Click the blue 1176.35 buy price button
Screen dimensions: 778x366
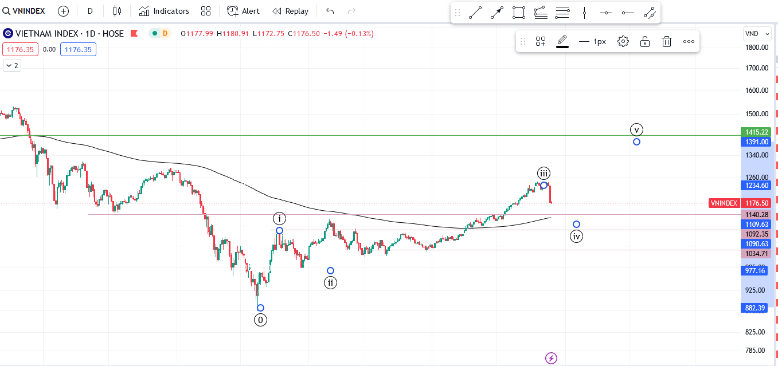[x=78, y=49]
